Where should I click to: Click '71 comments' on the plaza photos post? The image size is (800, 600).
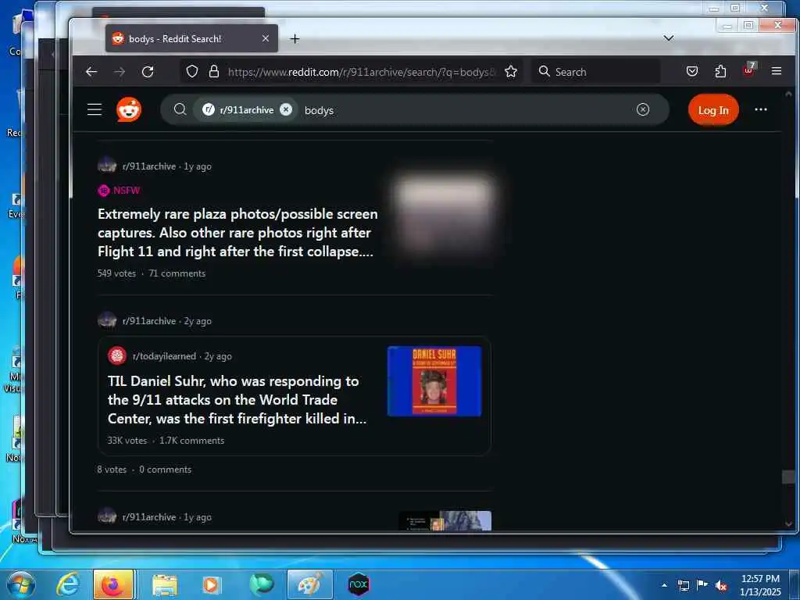(x=177, y=273)
